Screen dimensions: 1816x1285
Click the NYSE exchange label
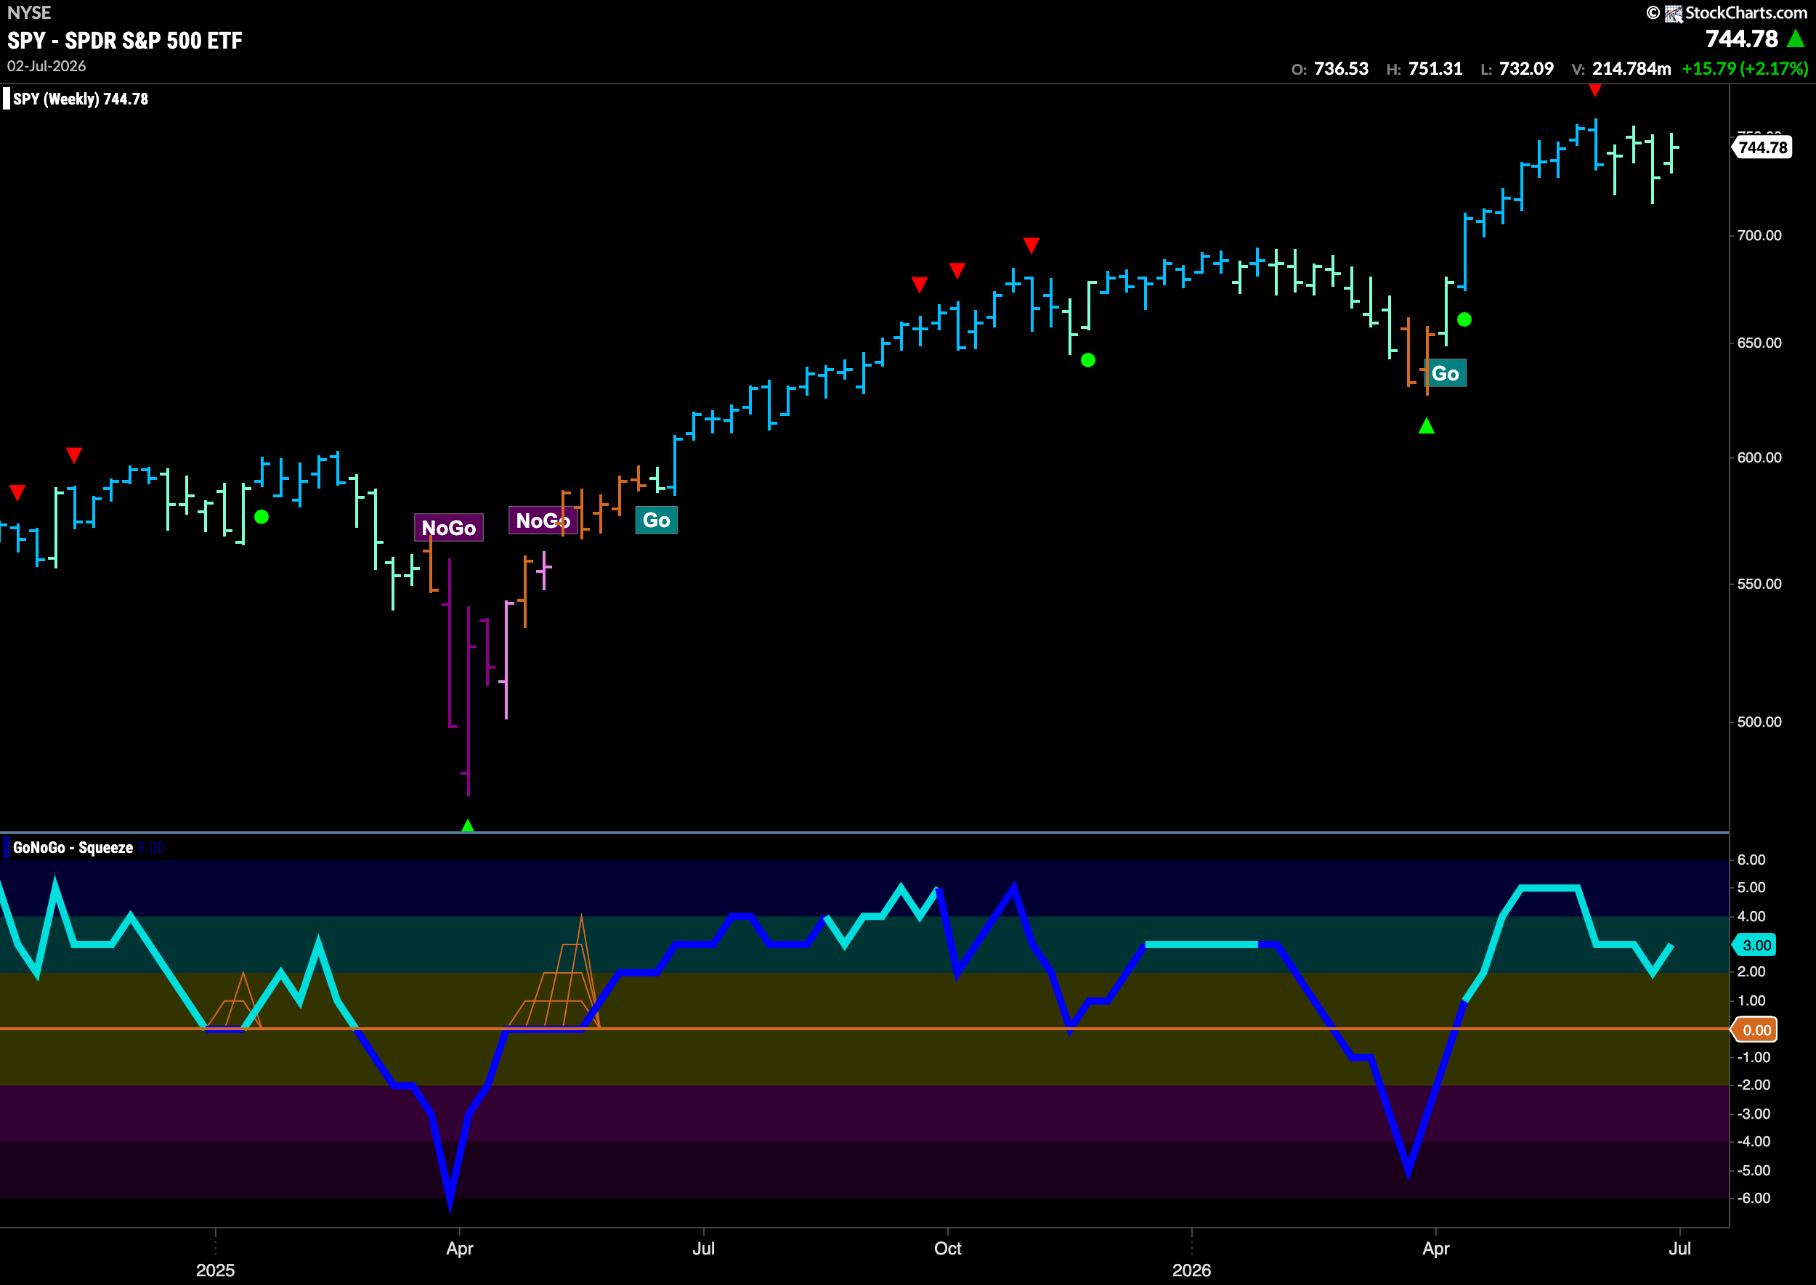(29, 12)
